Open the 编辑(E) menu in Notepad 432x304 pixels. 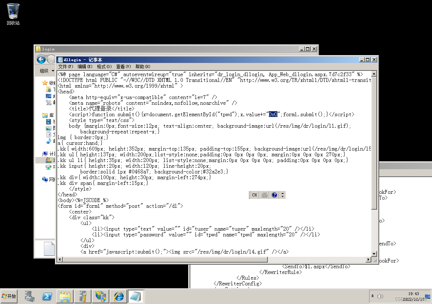pyautogui.click(x=85, y=67)
